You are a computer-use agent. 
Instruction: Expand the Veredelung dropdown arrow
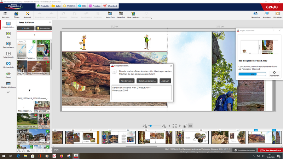[x=151, y=18]
